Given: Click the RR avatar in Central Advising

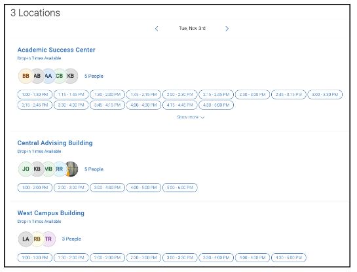Looking at the screenshot, I should tap(60, 169).
